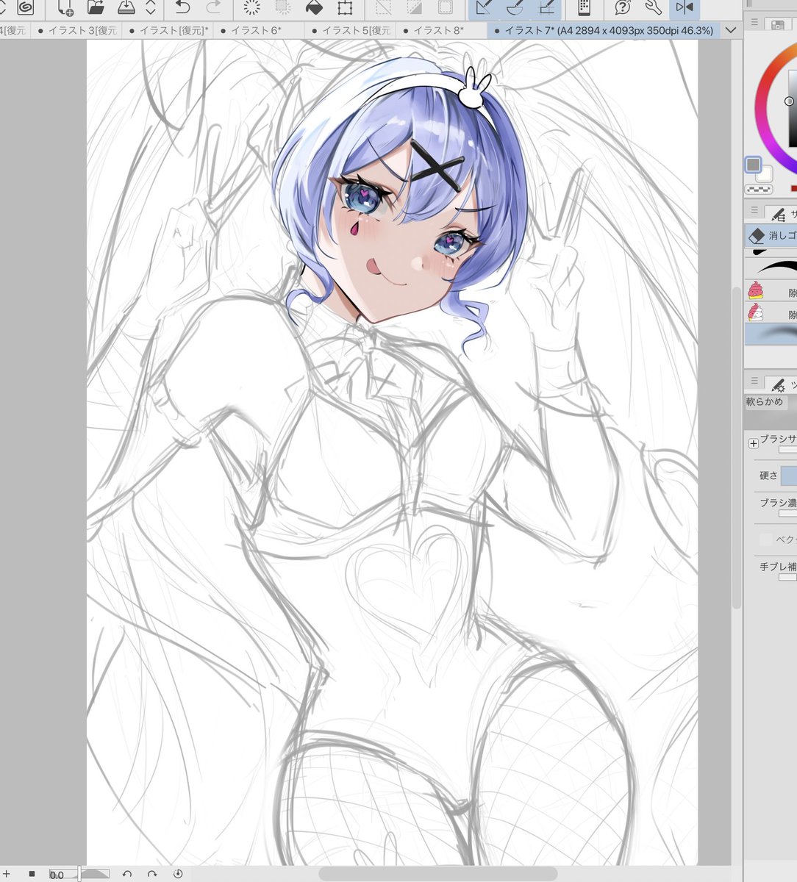Click the Show Selection Border icon
This screenshot has height=882, width=797.
point(445,8)
